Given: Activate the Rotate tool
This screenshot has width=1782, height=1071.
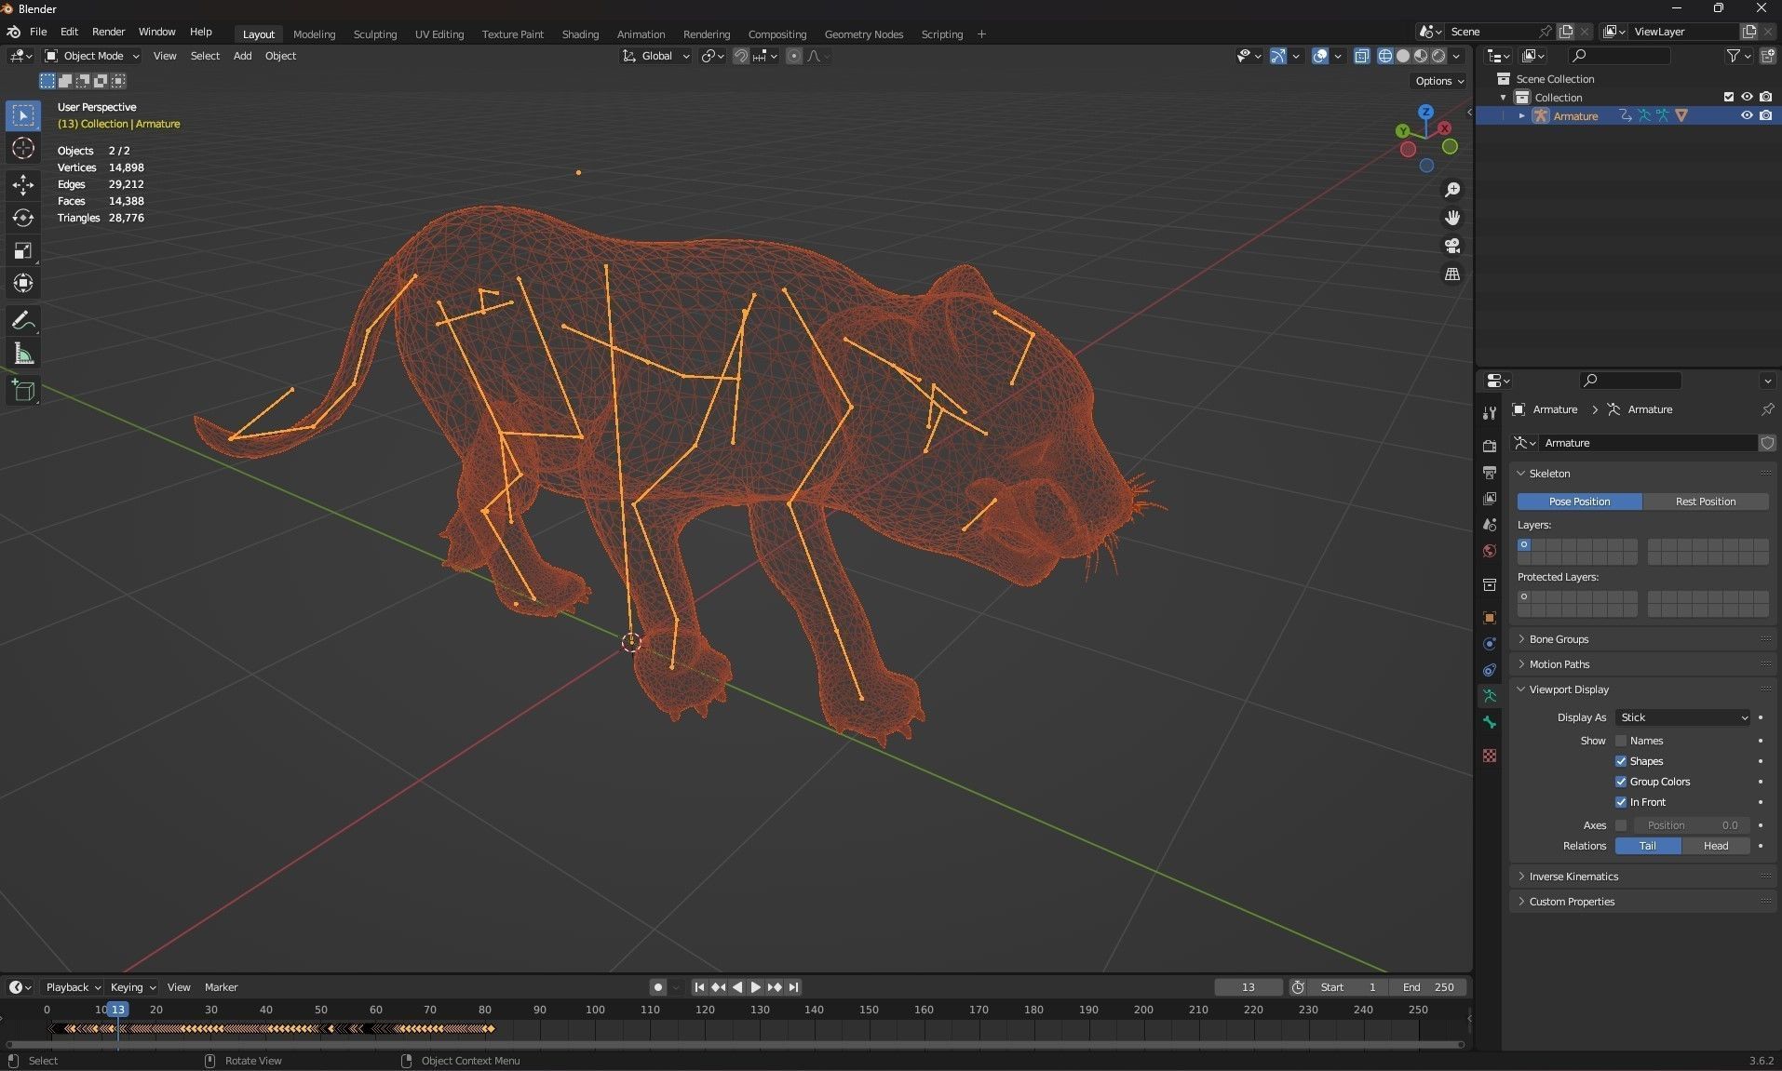Looking at the screenshot, I should [x=23, y=218].
